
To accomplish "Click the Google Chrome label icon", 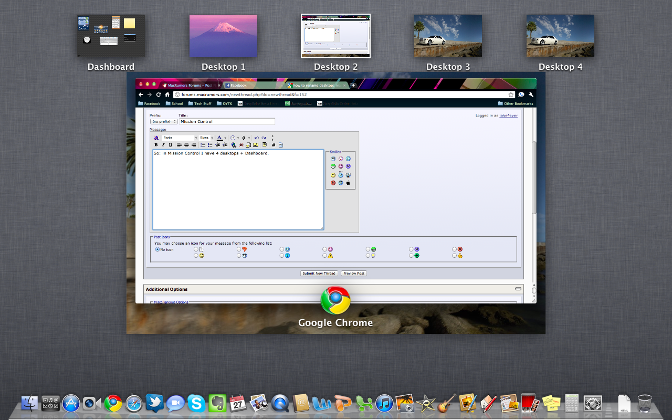I will pos(335,300).
